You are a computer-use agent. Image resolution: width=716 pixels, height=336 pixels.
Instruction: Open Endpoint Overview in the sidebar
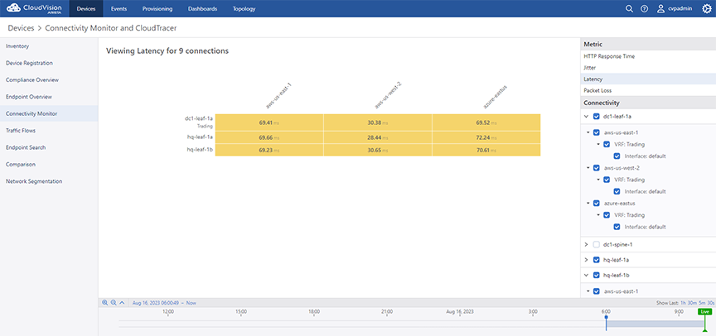point(49,97)
